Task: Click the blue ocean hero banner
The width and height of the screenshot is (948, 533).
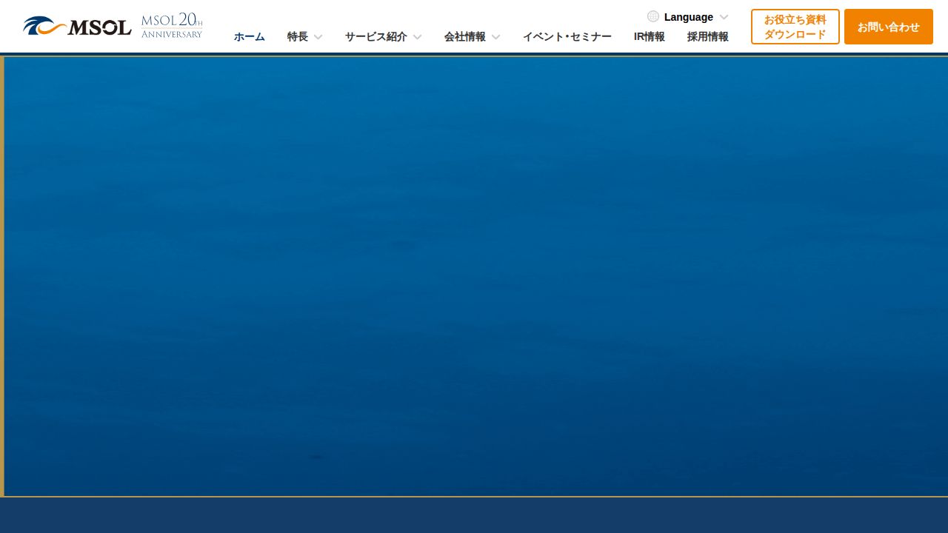Action: click(475, 276)
